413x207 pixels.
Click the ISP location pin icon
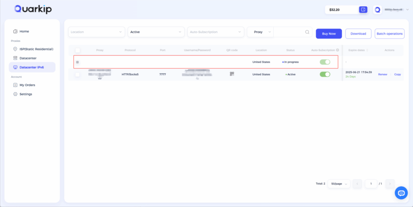pyautogui.click(x=15, y=49)
